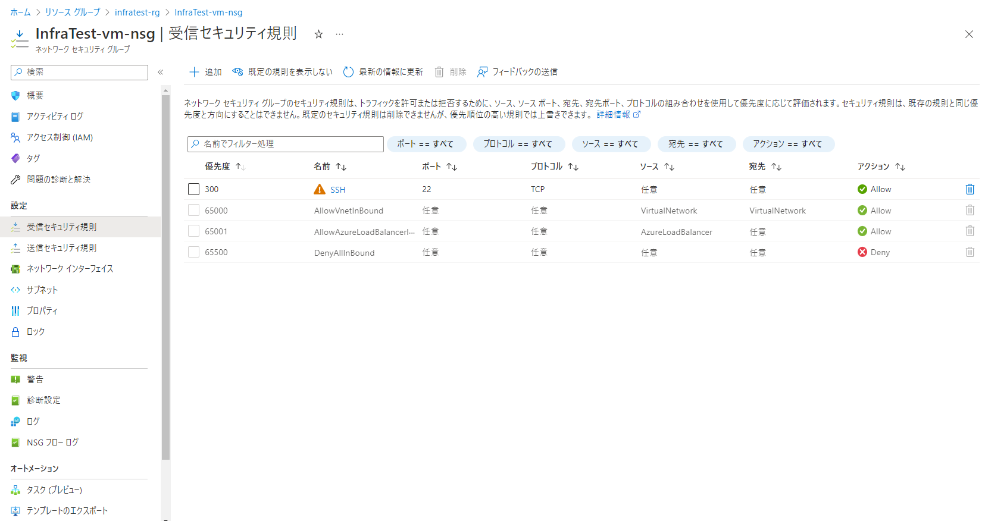Click 既定の規則を表示しない in the toolbar
Image resolution: width=985 pixels, height=521 pixels.
click(282, 72)
